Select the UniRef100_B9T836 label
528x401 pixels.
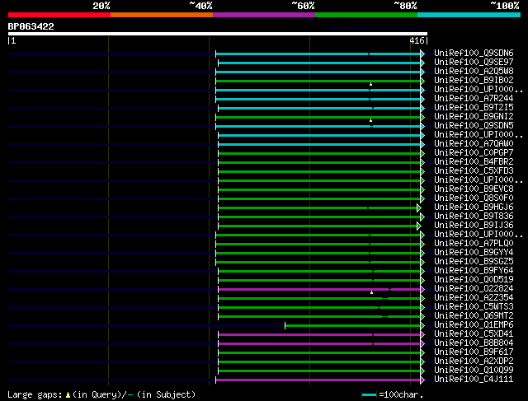474,217
